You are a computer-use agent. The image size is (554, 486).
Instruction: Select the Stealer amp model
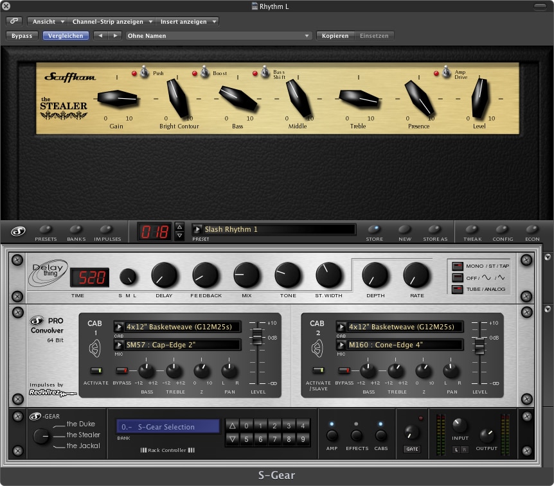point(84,435)
